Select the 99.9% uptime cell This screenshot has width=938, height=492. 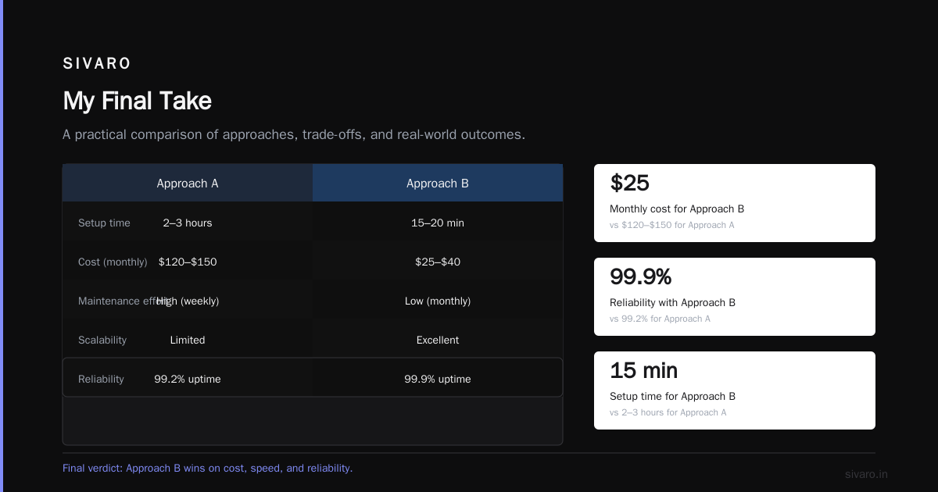pyautogui.click(x=438, y=379)
